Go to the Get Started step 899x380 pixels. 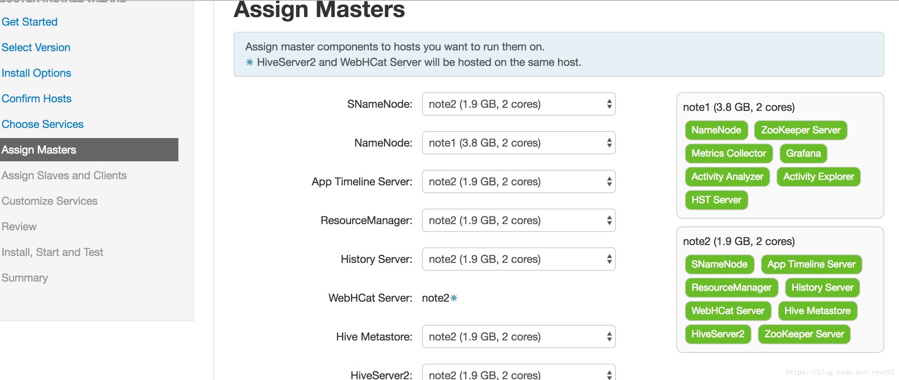coord(29,22)
